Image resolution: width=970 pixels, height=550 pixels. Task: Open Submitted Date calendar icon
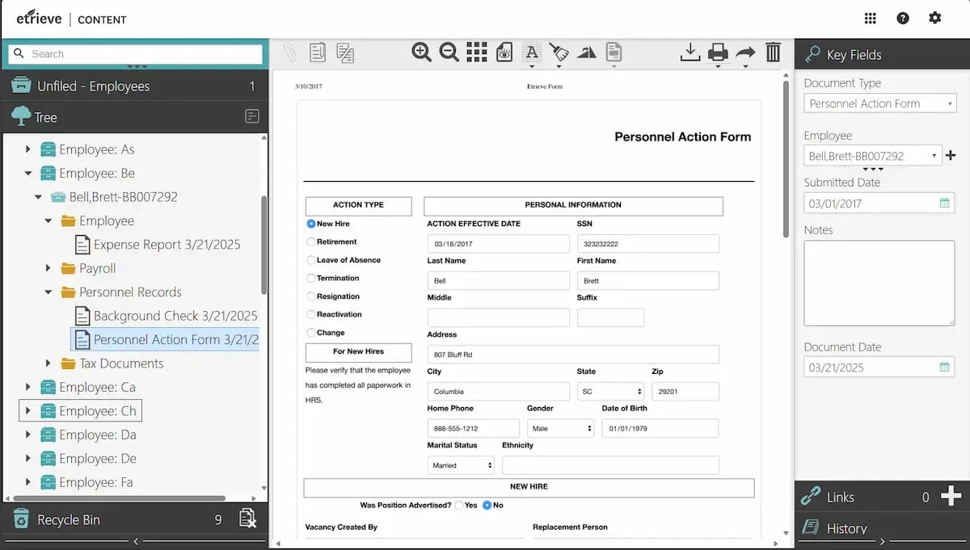[944, 203]
